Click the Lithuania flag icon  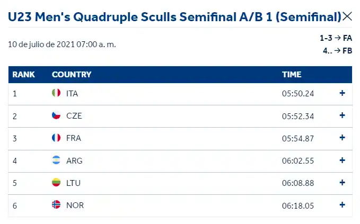pos(56,183)
